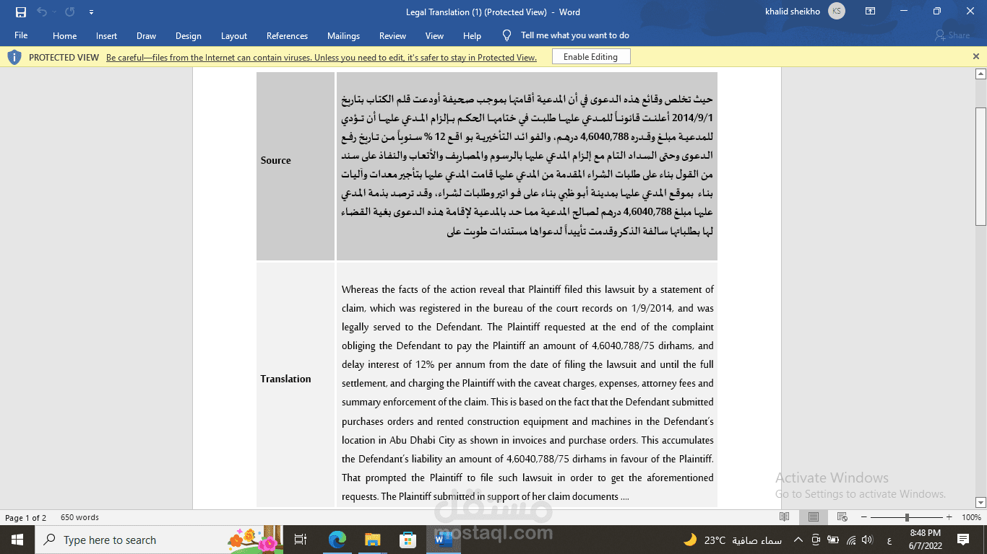Image resolution: width=987 pixels, height=554 pixels.
Task: Open Microsoft Edge from the taskbar
Action: tap(336, 539)
